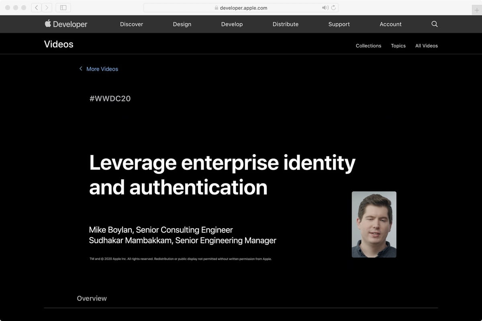Go to the Videos section heading

click(59, 44)
